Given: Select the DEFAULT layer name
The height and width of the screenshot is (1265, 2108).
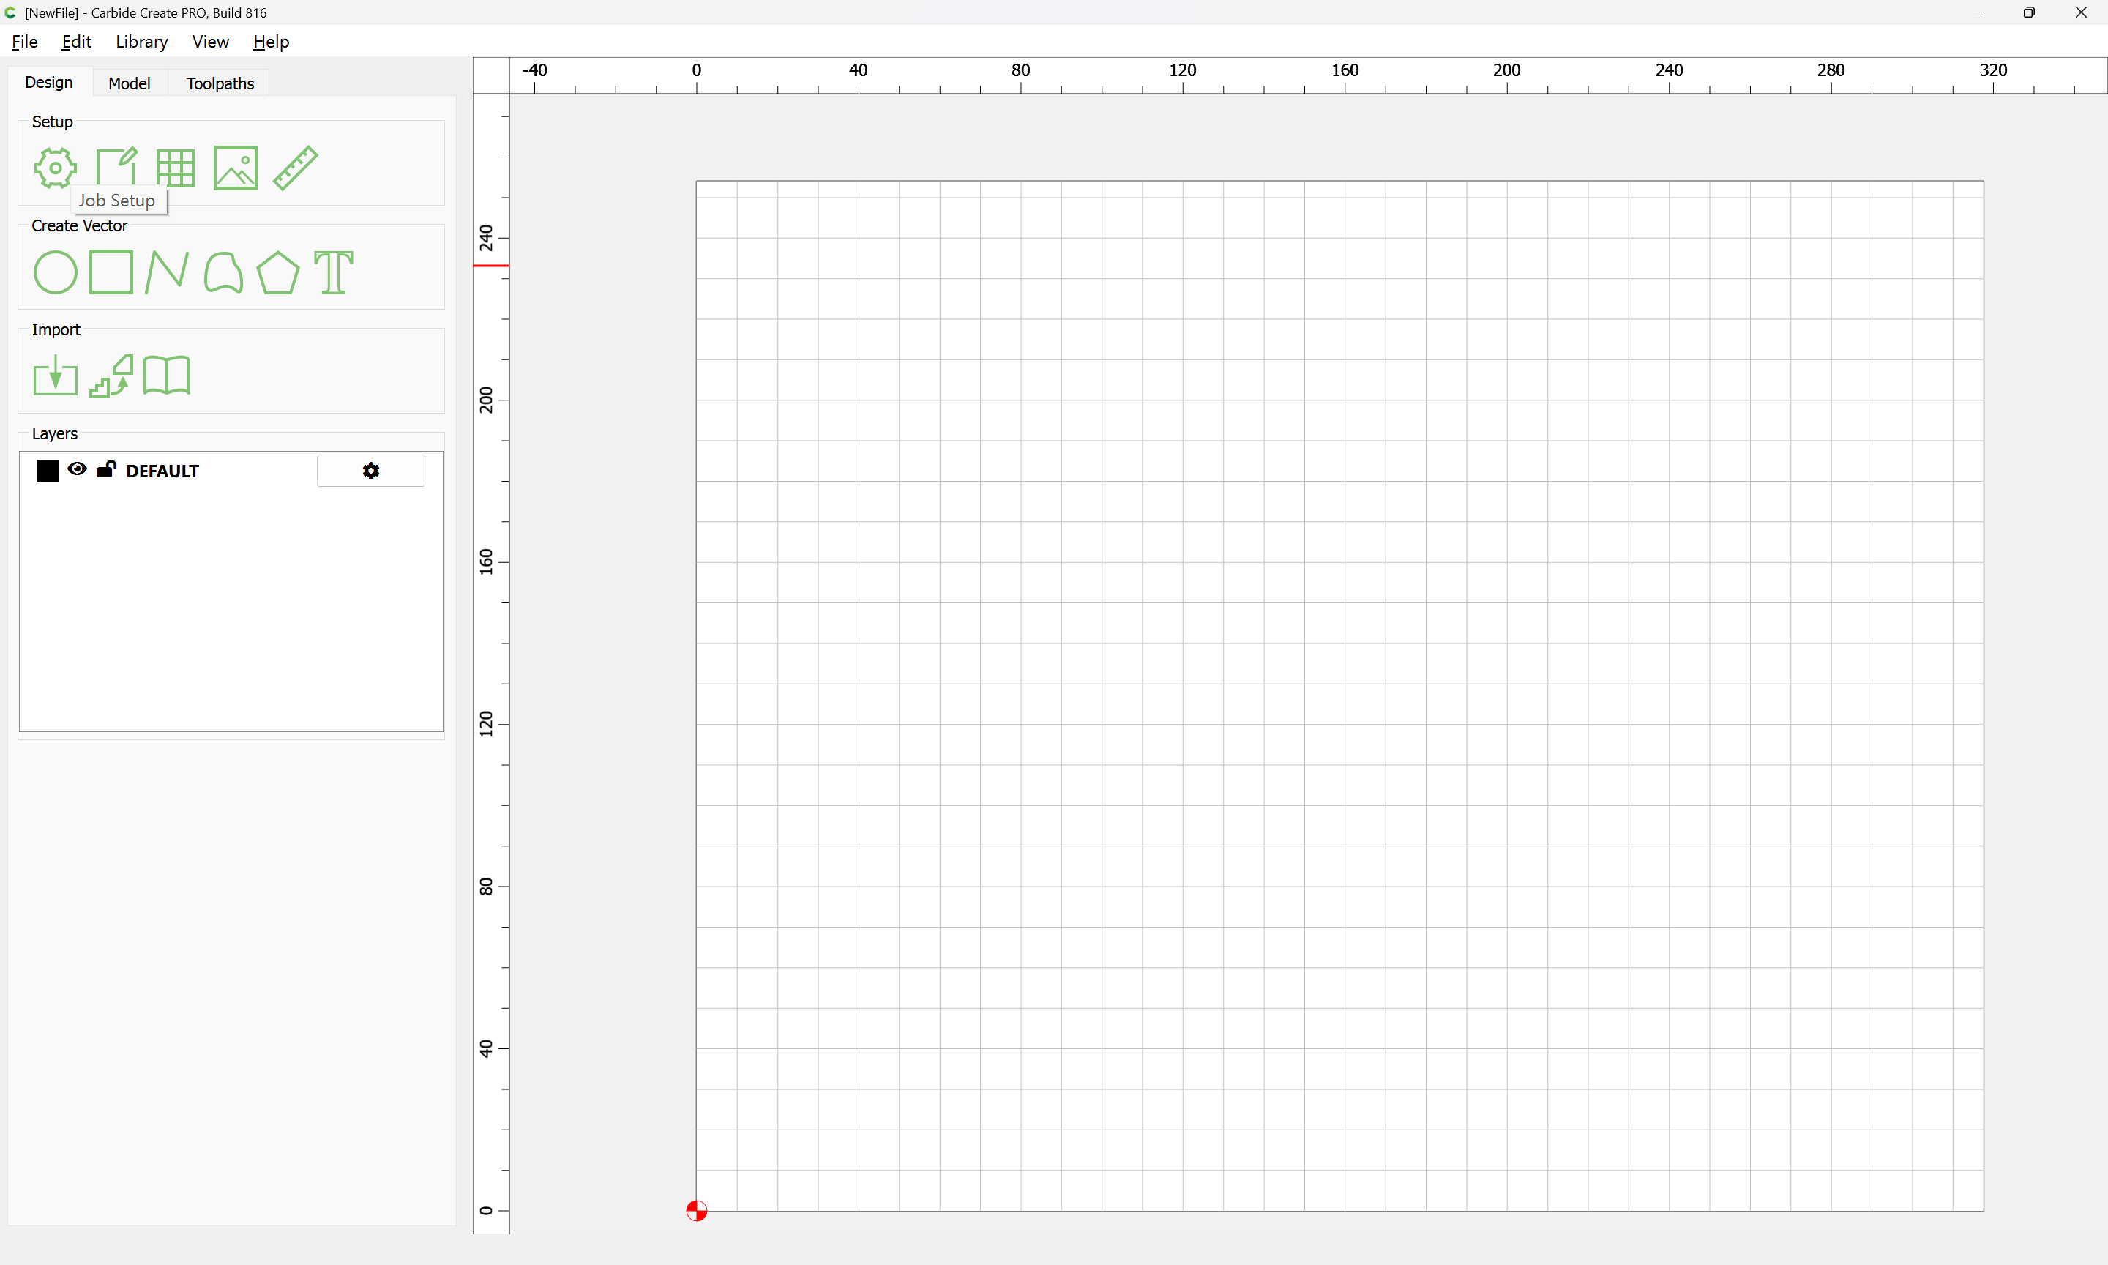Looking at the screenshot, I should [162, 471].
